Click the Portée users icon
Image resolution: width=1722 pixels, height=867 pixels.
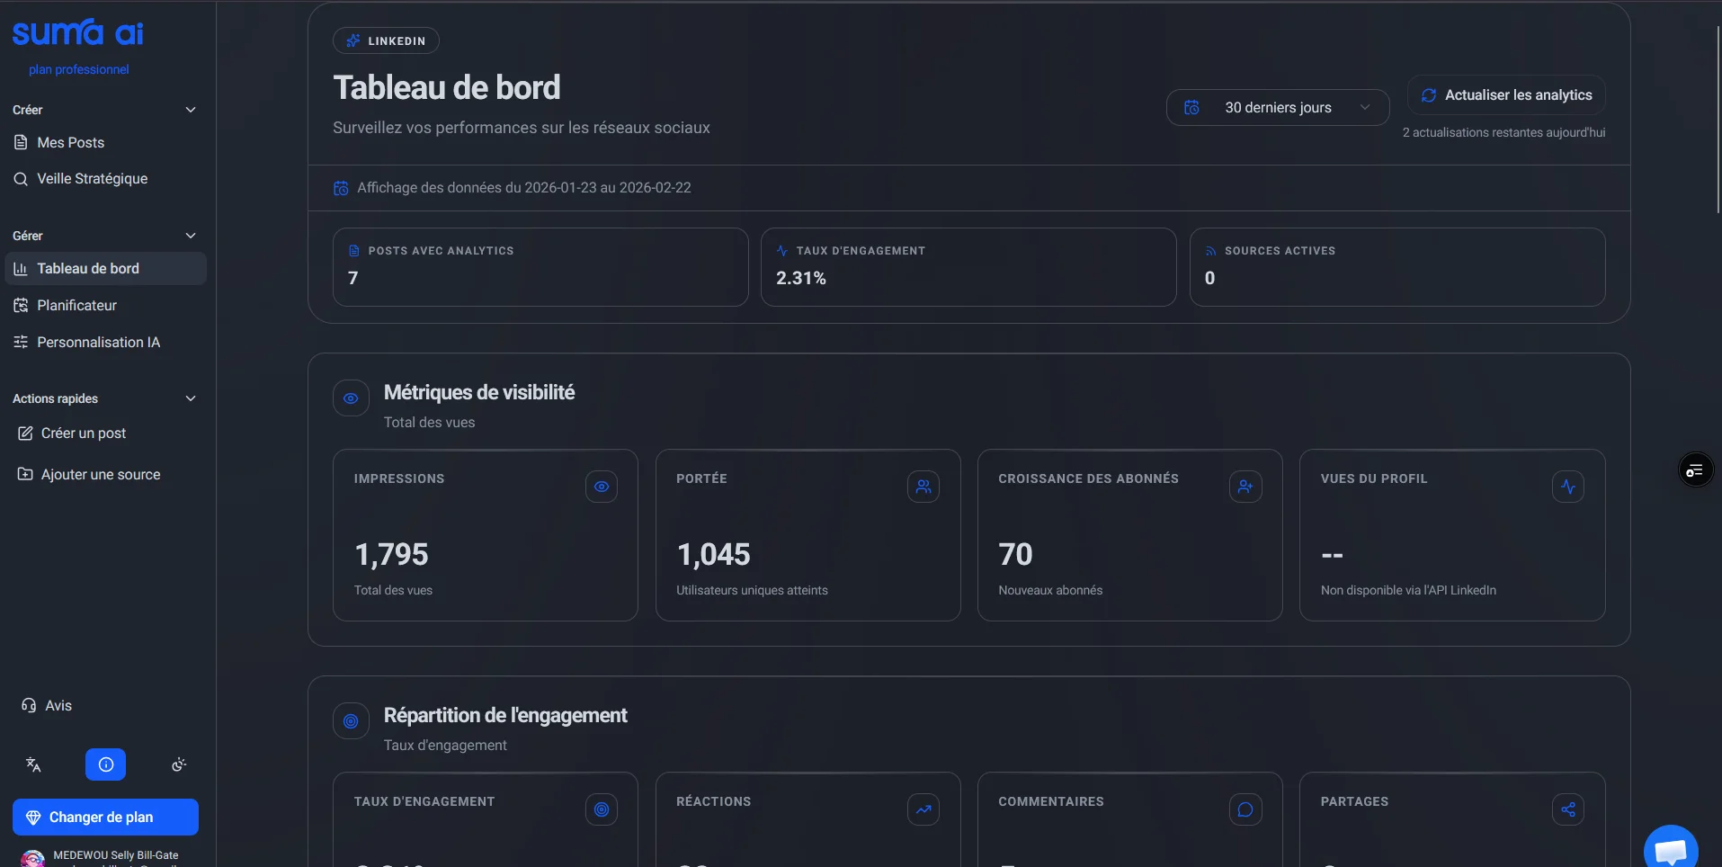pos(923,487)
